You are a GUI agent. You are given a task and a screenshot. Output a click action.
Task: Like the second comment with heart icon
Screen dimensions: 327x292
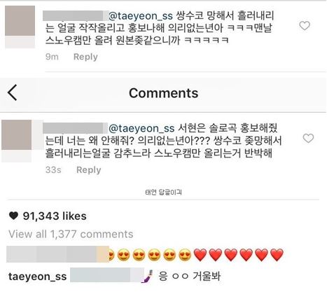(x=308, y=139)
